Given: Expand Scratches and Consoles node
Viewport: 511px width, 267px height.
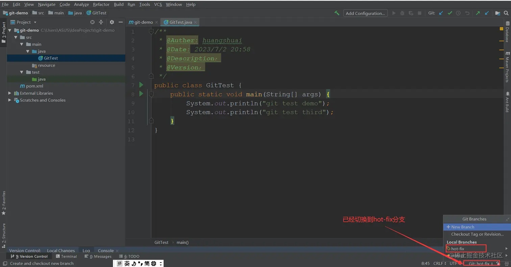Looking at the screenshot, I should coord(10,100).
